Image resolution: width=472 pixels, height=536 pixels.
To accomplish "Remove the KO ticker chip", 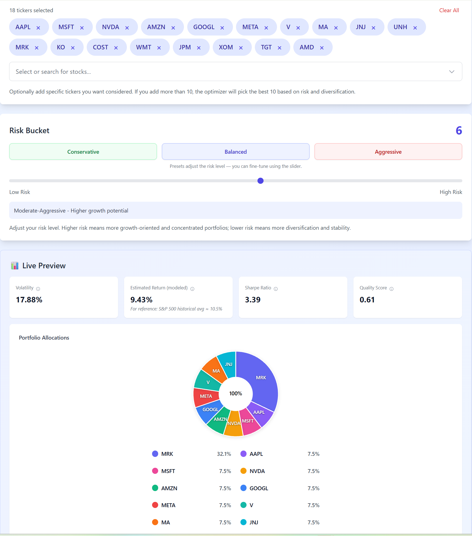I will click(73, 47).
